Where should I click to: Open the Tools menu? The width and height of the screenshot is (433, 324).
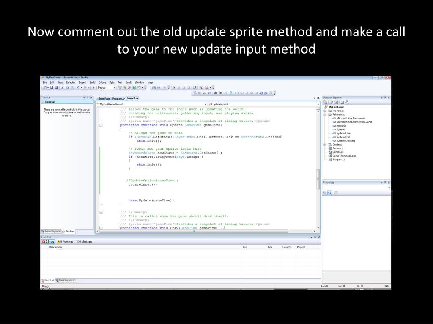[129, 82]
